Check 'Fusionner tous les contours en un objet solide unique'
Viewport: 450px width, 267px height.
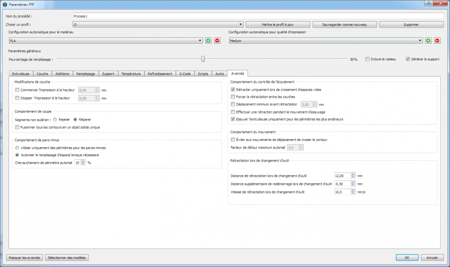pos(17,127)
